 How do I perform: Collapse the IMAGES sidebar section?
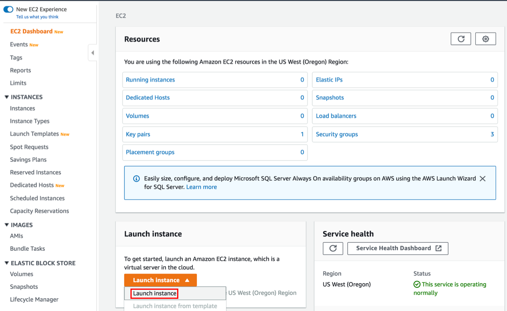(7, 225)
